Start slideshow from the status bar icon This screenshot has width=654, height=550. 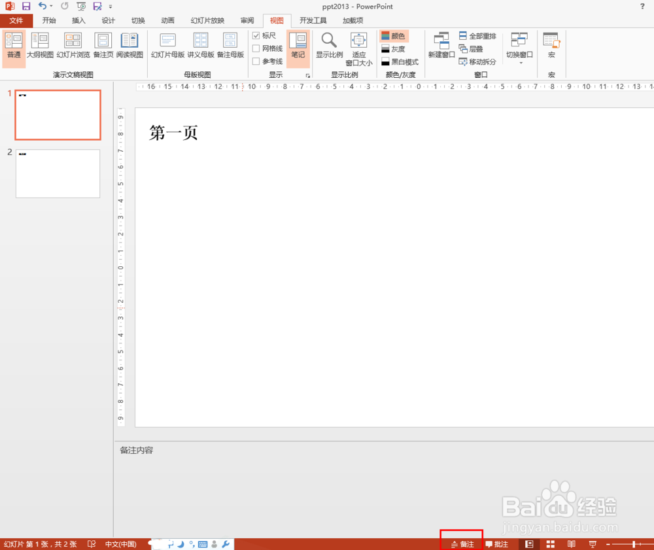coord(592,543)
